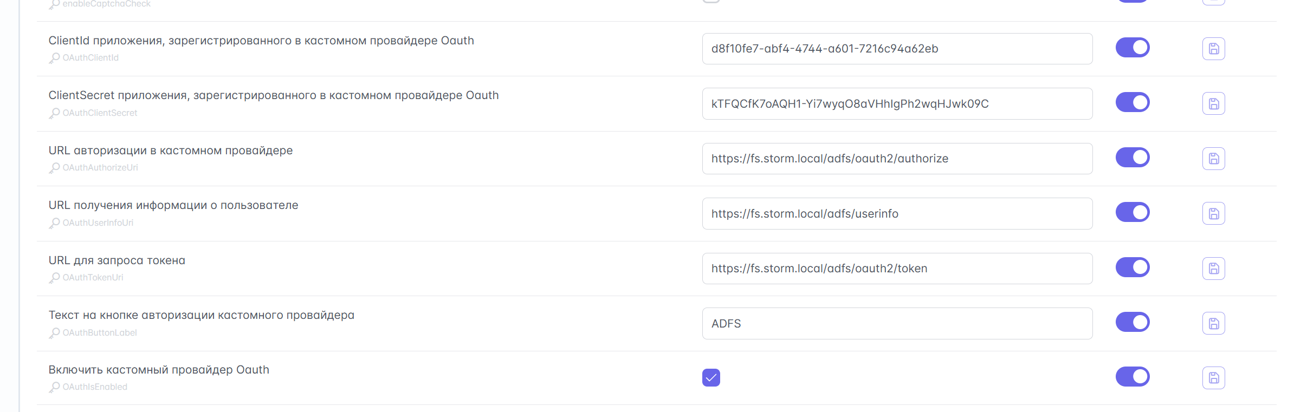
Task: Toggle the OAuthButtonLabel switch
Action: pos(1132,322)
